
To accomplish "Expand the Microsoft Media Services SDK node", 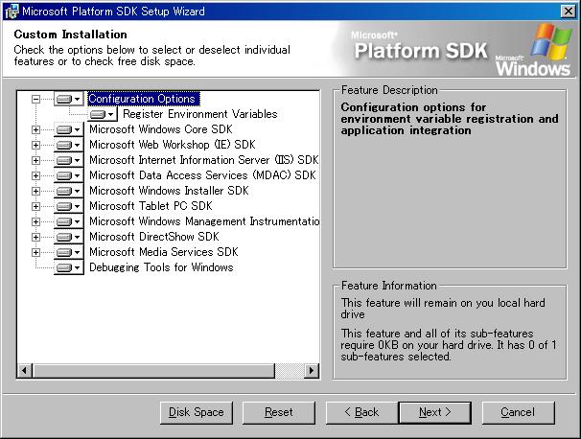I will tap(35, 253).
